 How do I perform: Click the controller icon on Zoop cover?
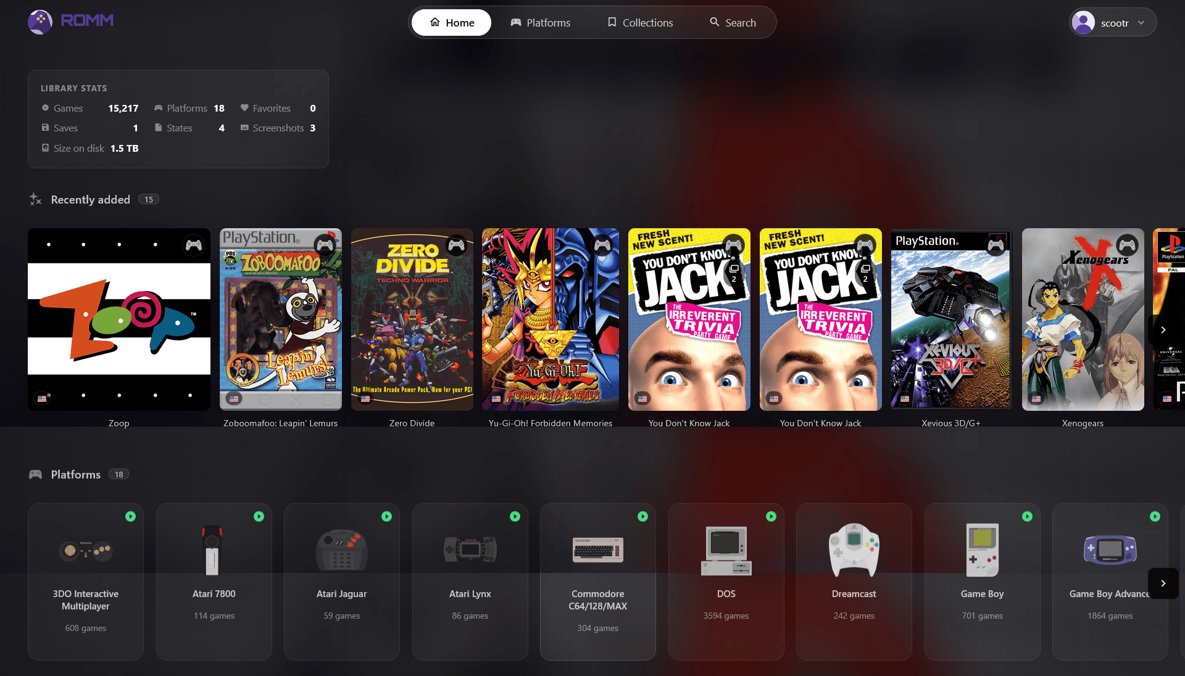click(194, 245)
